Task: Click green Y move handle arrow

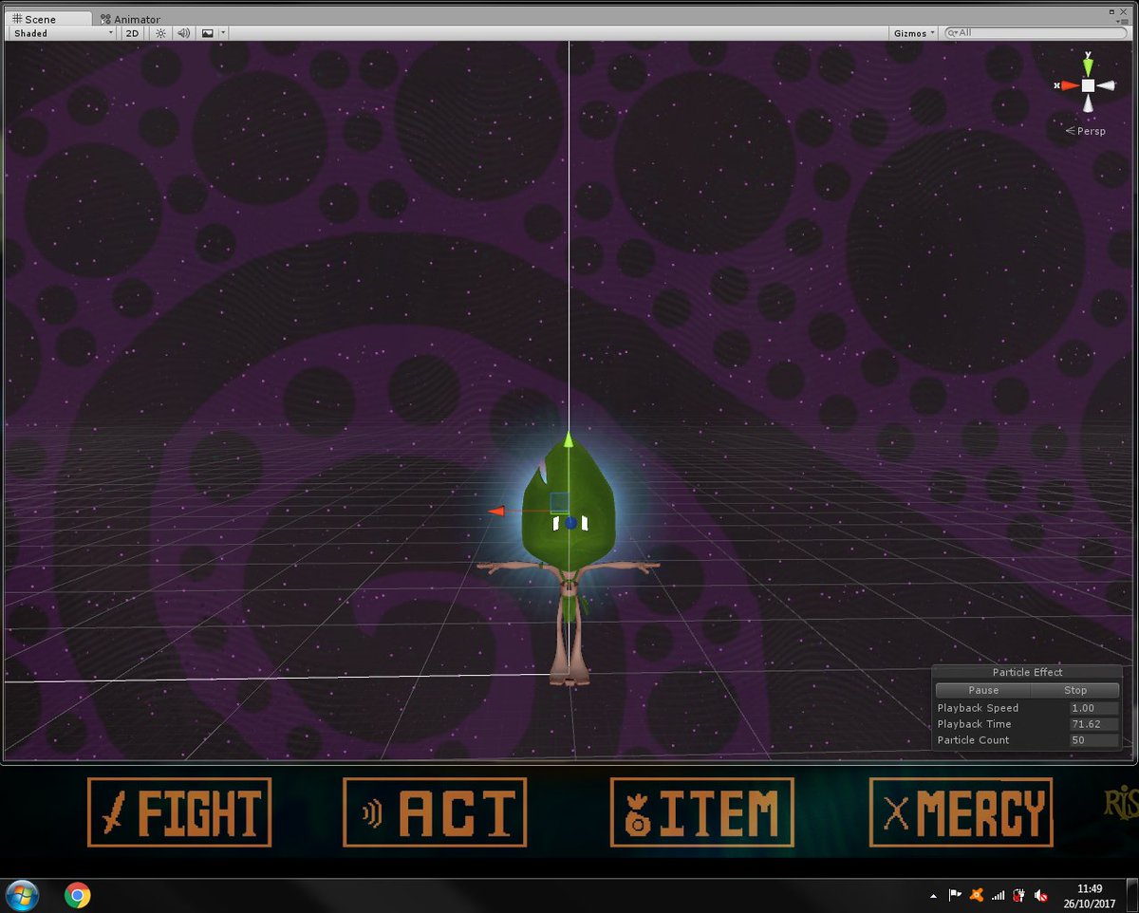Action: tap(569, 438)
